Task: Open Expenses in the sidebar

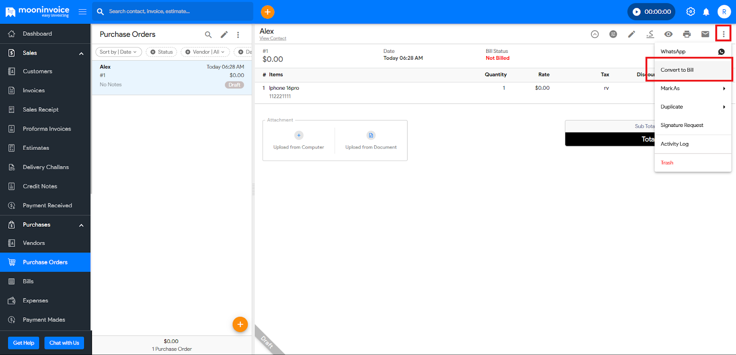Action: pos(45,301)
